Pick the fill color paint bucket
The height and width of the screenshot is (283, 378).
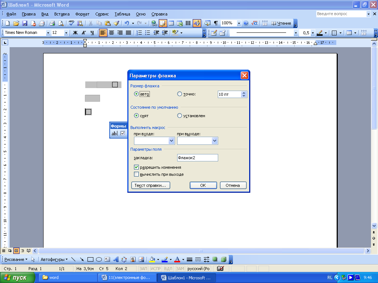[x=152, y=259]
